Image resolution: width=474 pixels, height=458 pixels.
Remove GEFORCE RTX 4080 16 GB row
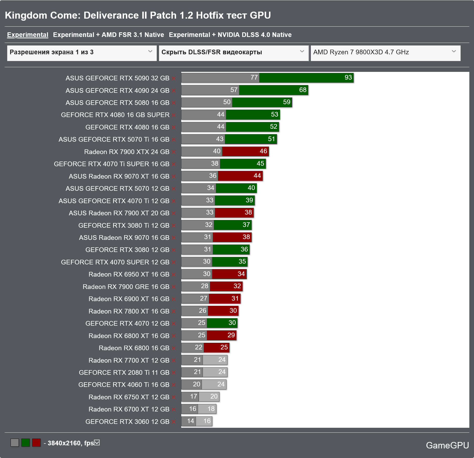coord(174,127)
